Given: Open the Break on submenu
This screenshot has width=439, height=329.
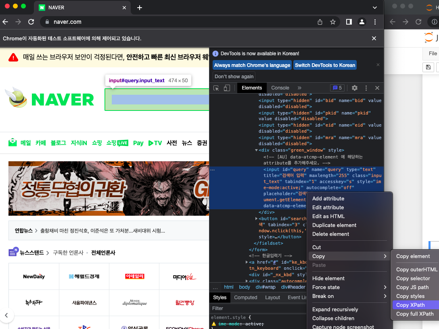Looking at the screenshot, I should [x=349, y=296].
